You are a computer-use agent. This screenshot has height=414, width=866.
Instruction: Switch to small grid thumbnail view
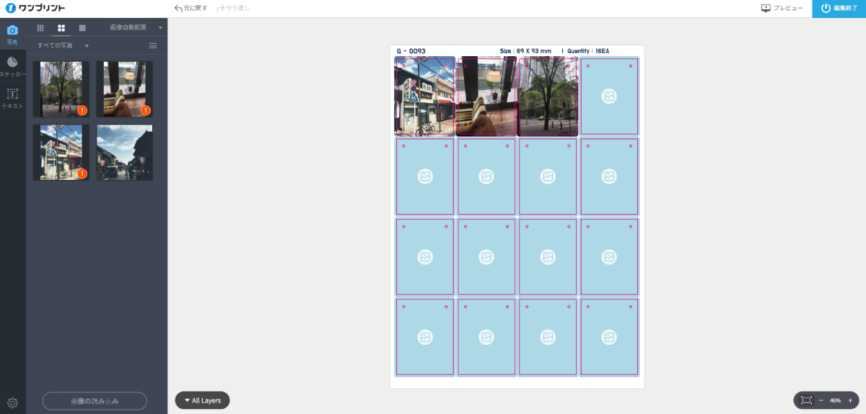40,27
